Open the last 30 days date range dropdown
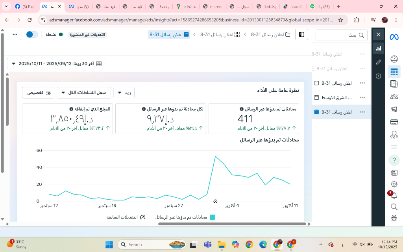The width and height of the screenshot is (403, 252). 56,63
